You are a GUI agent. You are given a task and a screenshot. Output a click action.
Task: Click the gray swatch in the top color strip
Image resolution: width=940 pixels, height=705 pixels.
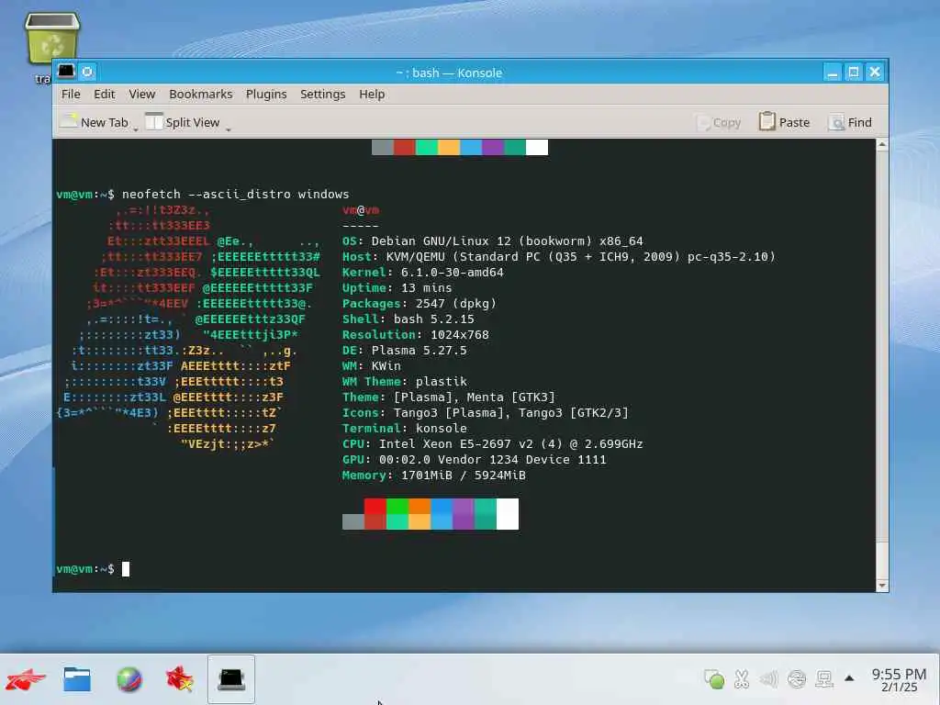383,147
